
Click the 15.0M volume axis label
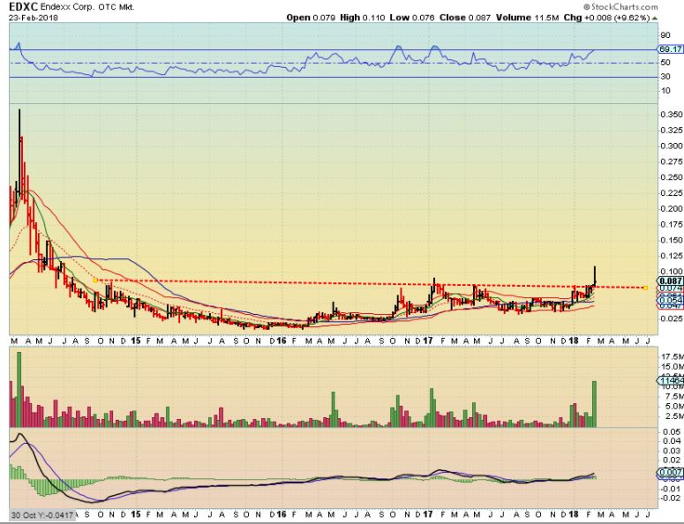pos(673,367)
